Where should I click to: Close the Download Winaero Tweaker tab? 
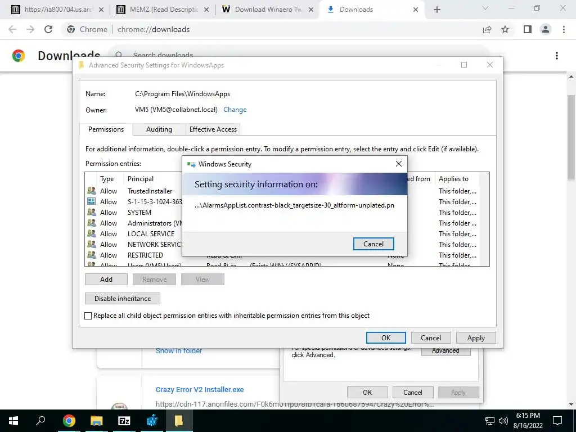click(x=311, y=10)
